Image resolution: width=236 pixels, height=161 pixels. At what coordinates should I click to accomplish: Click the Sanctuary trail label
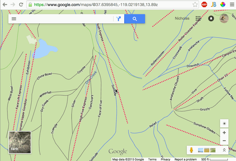(x=91, y=102)
